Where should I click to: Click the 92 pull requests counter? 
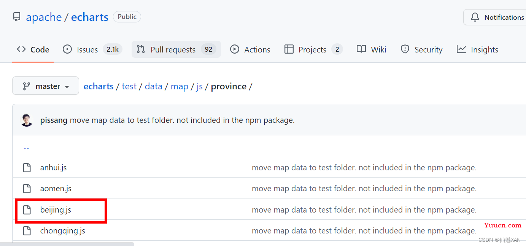(x=208, y=49)
